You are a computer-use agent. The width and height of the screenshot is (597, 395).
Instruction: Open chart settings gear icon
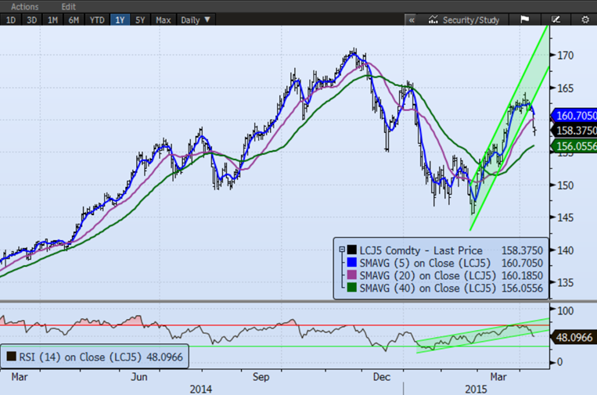[584, 19]
